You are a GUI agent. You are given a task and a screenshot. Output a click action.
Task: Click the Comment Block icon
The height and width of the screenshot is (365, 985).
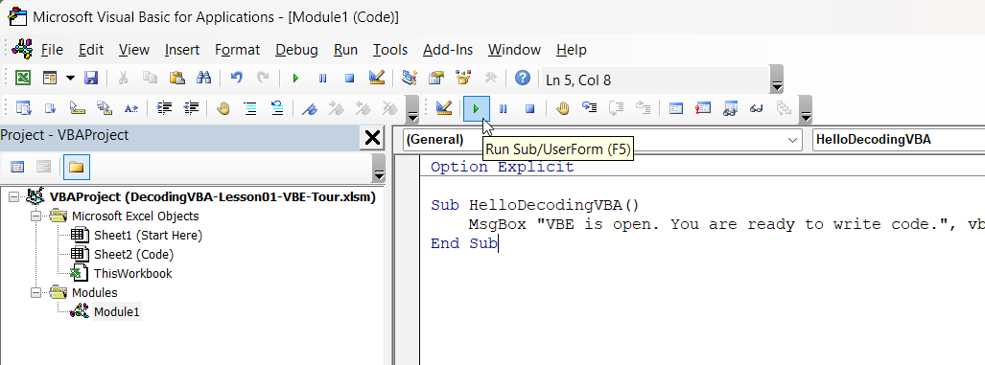coord(250,108)
